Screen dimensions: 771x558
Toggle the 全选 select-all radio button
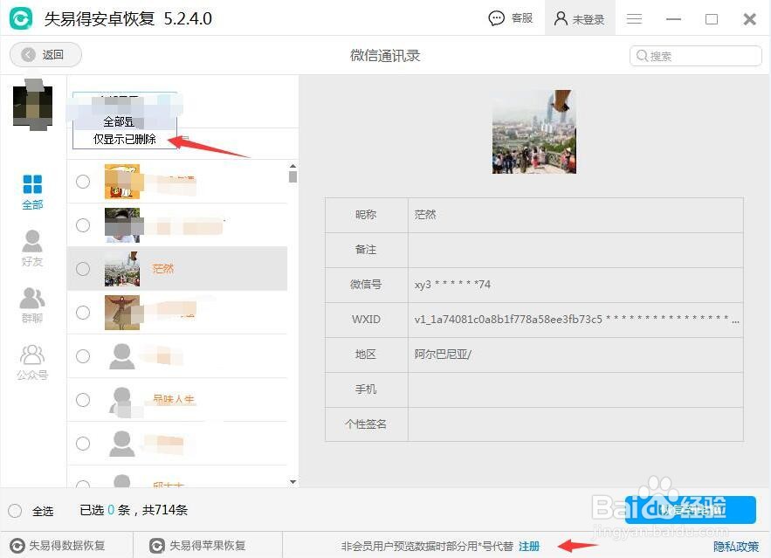15,511
